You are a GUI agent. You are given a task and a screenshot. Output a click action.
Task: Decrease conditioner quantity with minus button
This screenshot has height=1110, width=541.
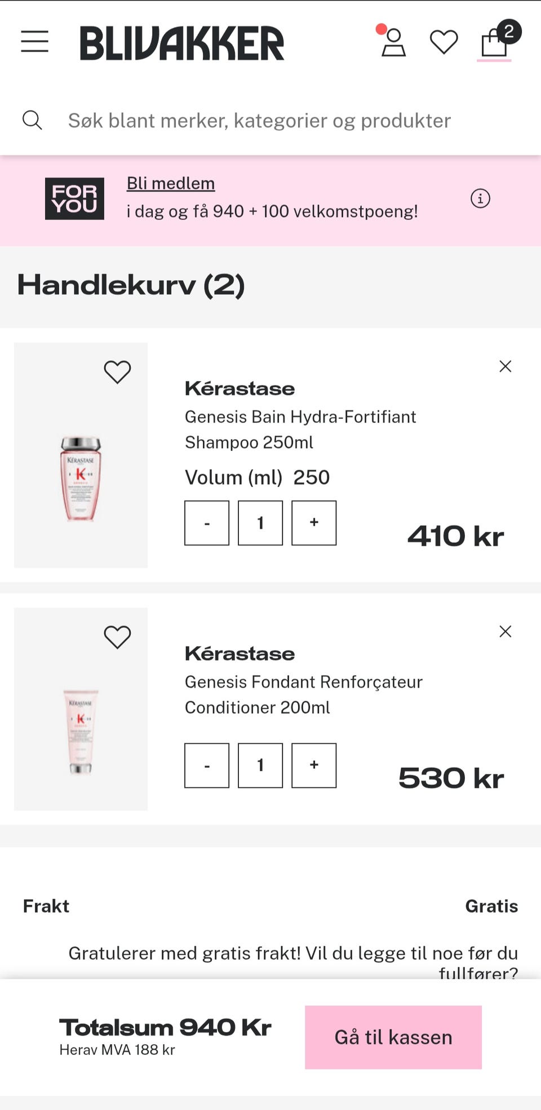point(207,766)
